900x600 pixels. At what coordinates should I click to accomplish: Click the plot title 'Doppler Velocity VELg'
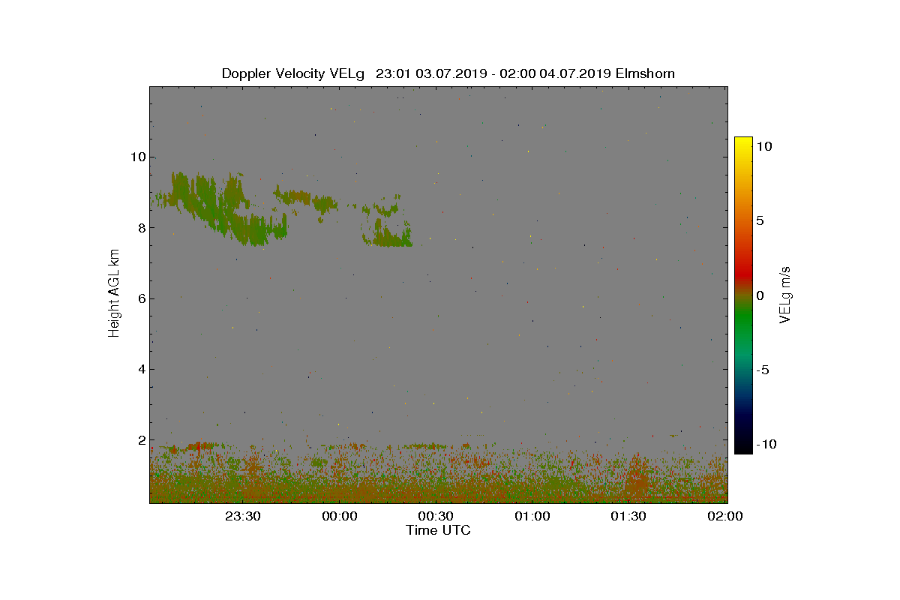[x=292, y=73]
